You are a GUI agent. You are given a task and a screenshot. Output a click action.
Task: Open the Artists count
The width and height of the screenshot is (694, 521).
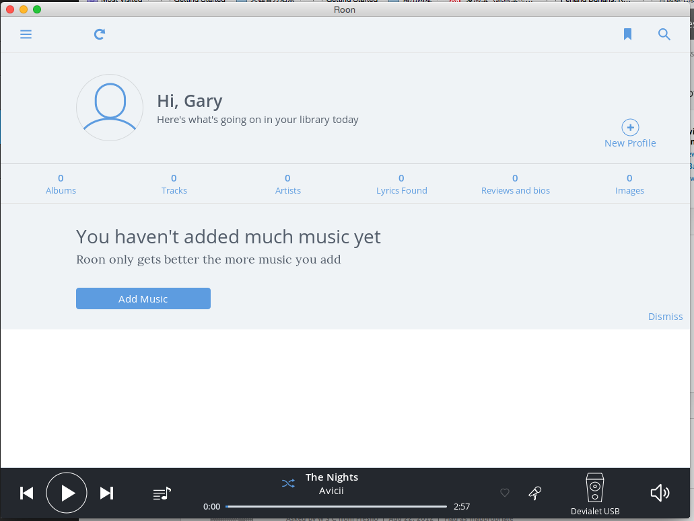click(x=287, y=184)
